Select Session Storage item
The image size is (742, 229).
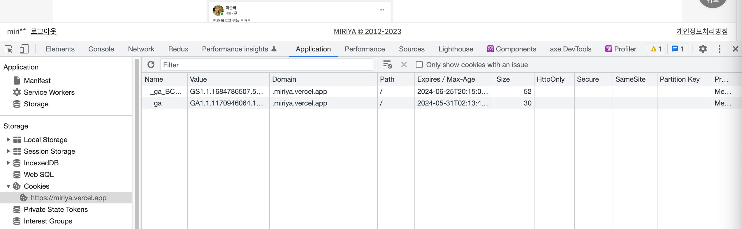tap(50, 151)
